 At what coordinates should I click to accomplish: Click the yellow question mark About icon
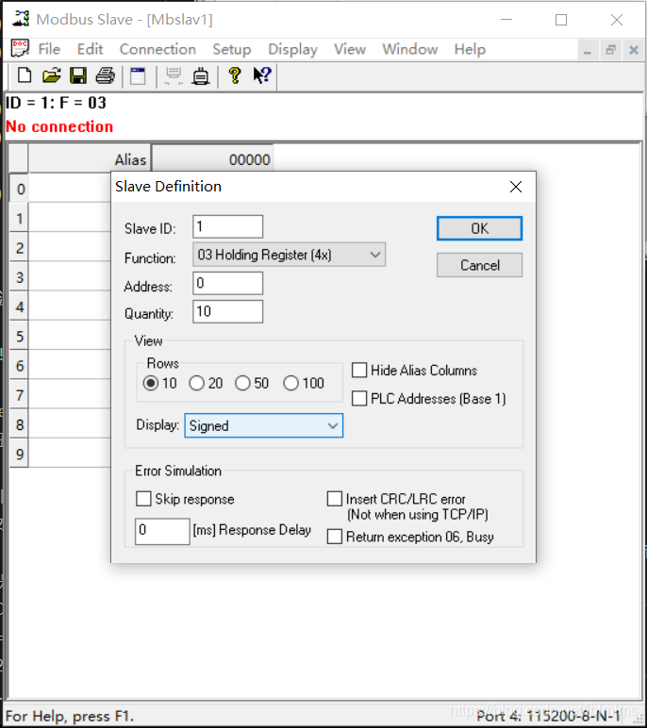[x=235, y=75]
